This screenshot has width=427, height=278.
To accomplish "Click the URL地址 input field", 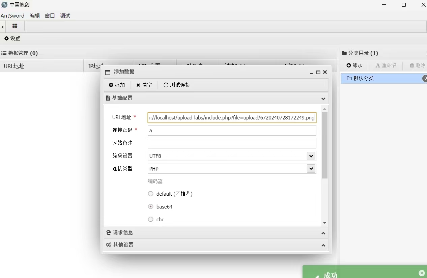I will (232, 117).
